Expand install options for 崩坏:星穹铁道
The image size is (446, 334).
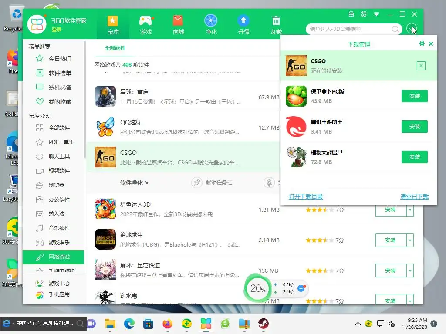pyautogui.click(x=410, y=271)
